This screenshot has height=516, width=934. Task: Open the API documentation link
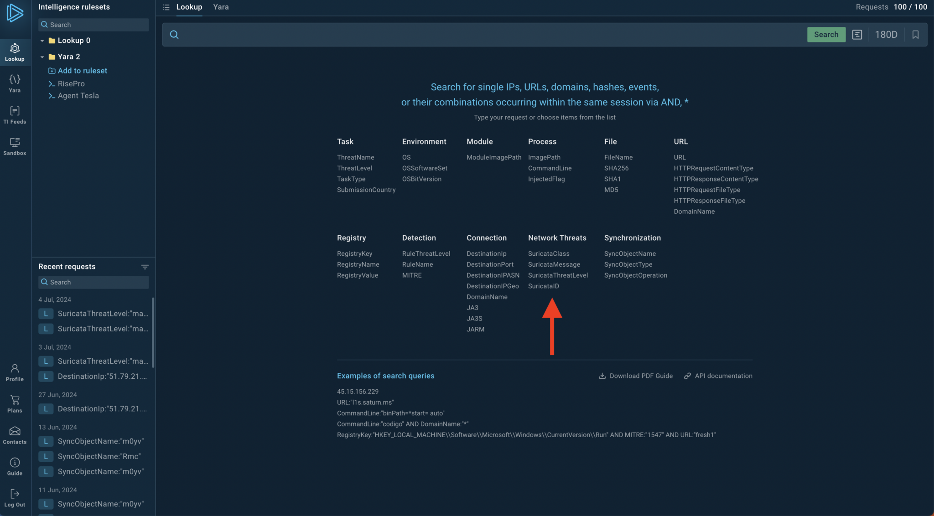(x=723, y=376)
